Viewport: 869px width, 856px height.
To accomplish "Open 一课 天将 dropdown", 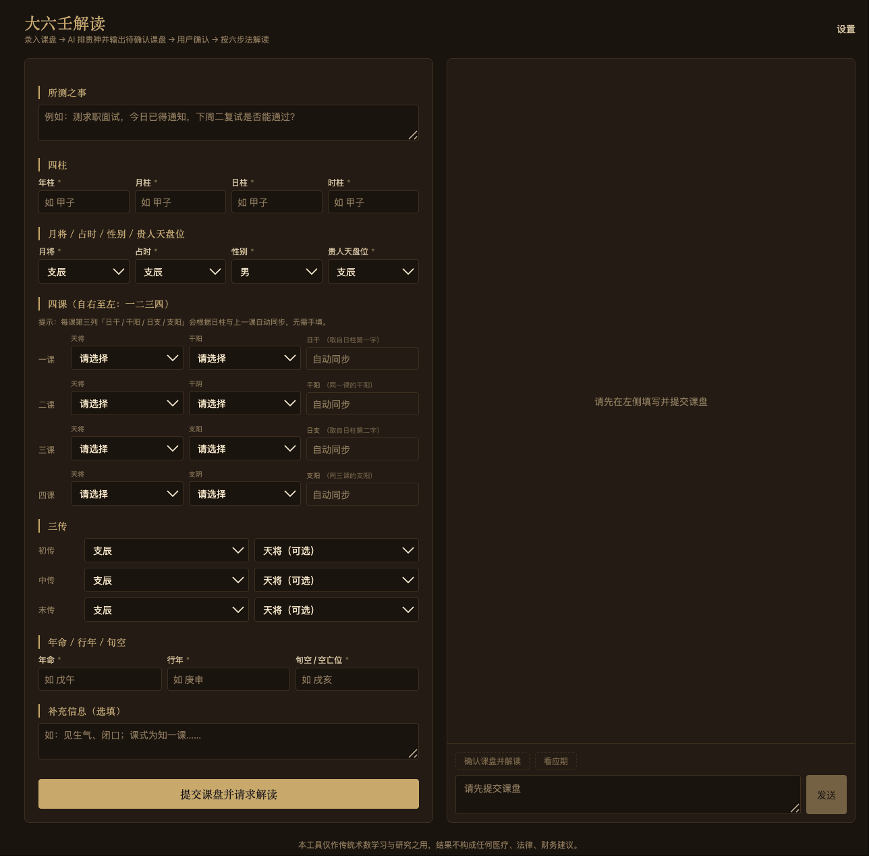I will [127, 358].
